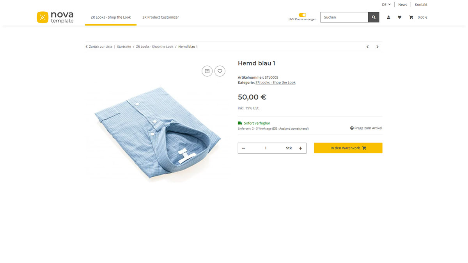The image size is (468, 263).
Task: Decrease quantity with minus button
Action: 244,148
